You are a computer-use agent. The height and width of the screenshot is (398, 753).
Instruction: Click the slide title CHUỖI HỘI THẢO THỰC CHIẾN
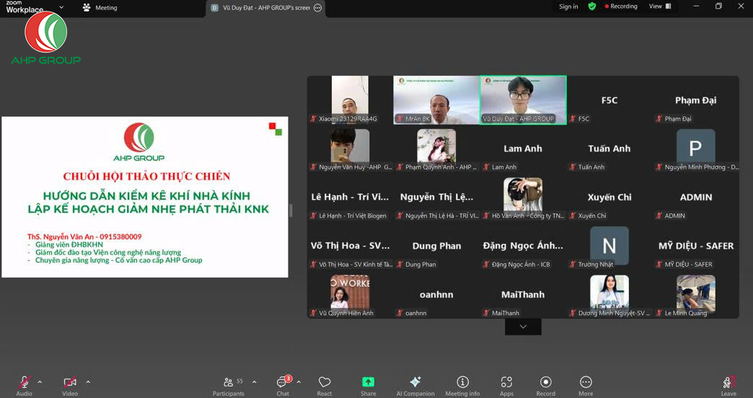146,176
